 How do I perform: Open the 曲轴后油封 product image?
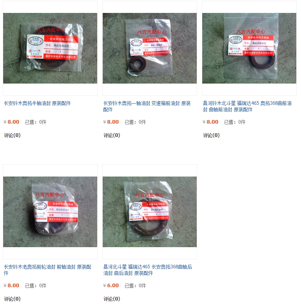(x=150, y=212)
